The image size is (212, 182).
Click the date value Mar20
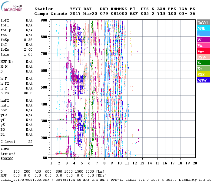90,14
